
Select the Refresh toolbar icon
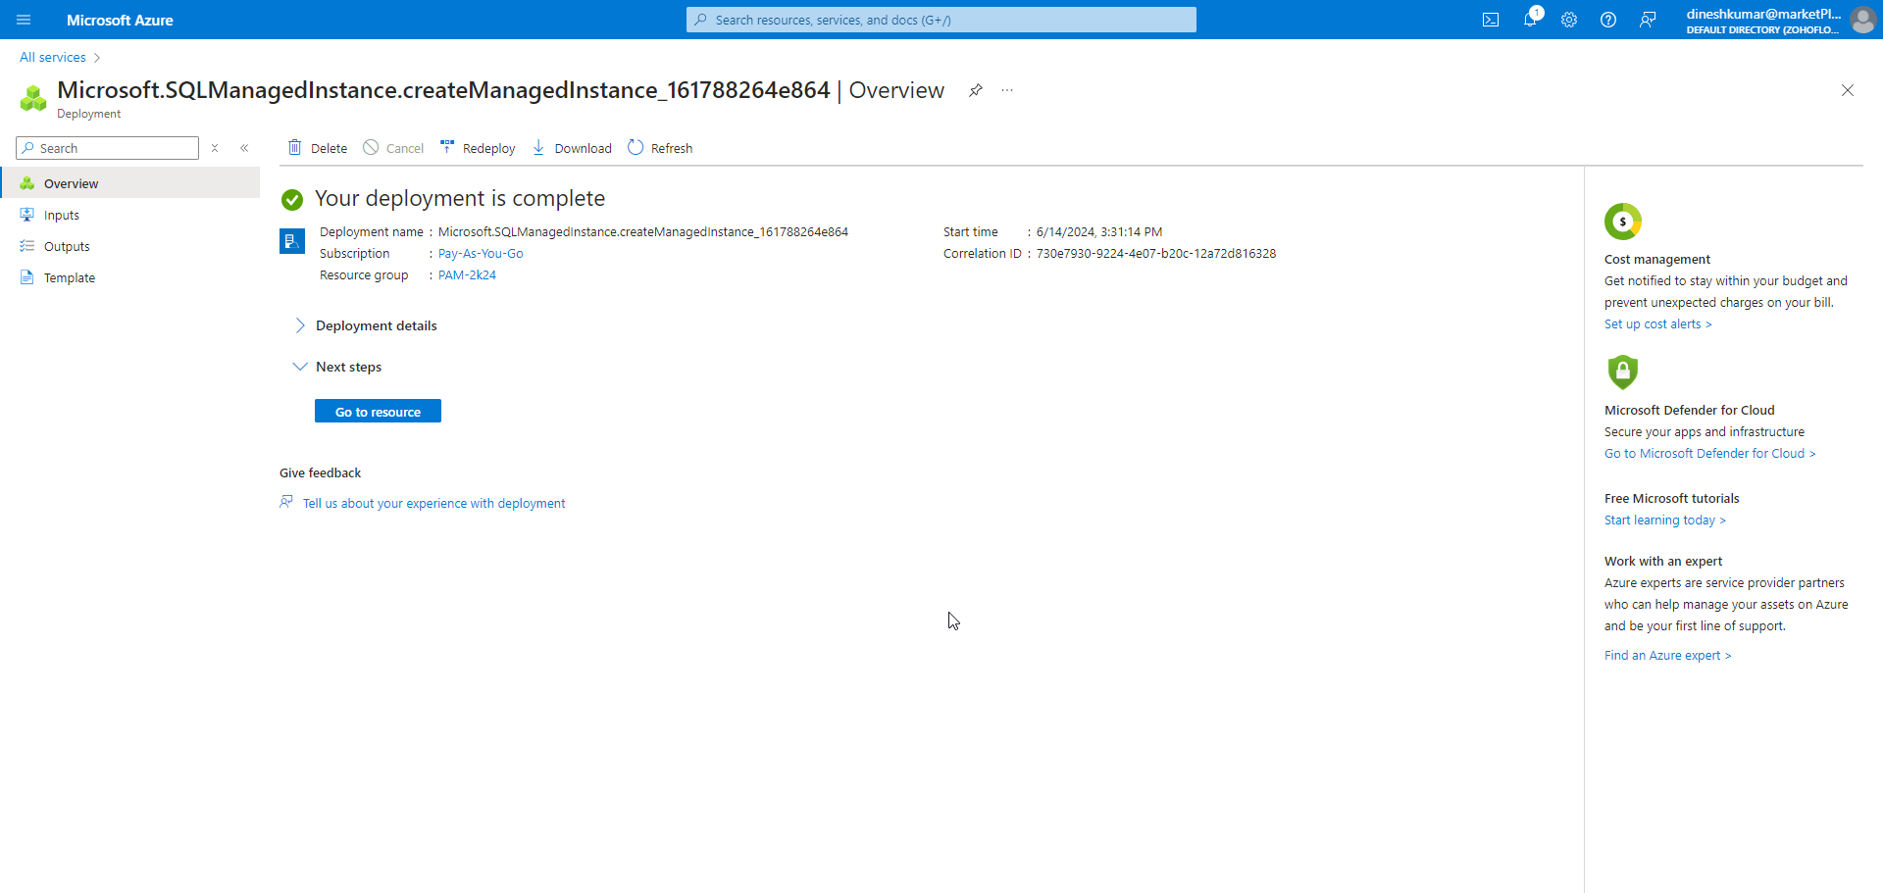click(660, 147)
